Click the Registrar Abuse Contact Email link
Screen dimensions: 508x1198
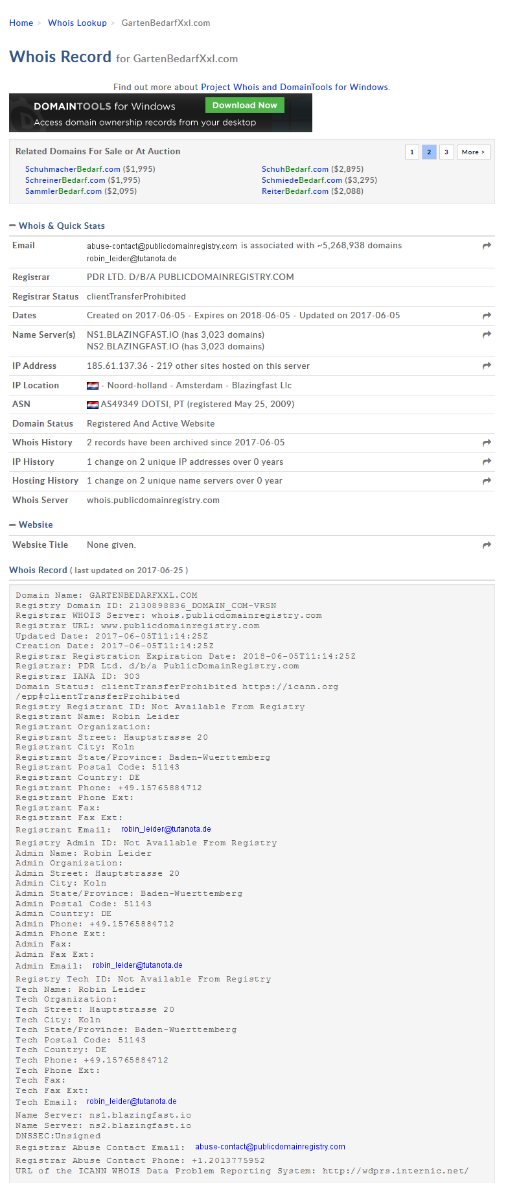[x=270, y=1147]
